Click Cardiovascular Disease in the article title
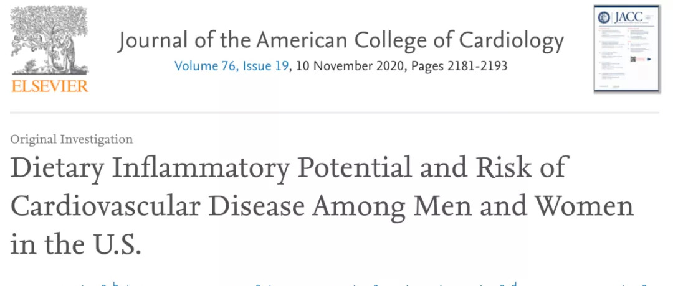 point(158,206)
